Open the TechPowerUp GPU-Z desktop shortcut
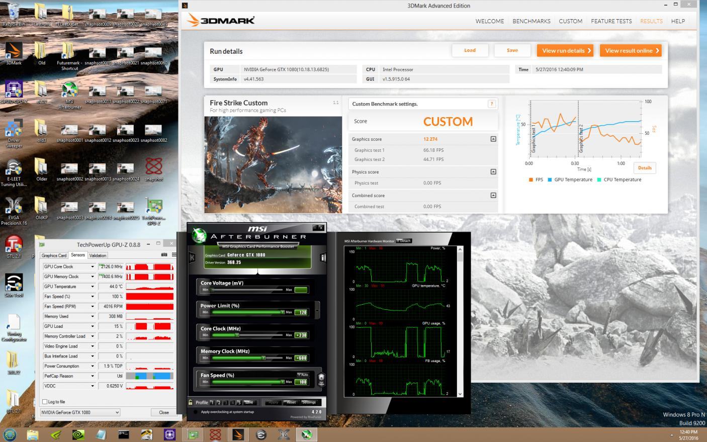 click(x=153, y=211)
